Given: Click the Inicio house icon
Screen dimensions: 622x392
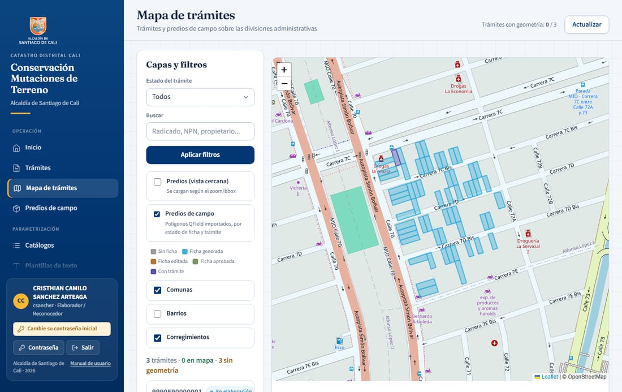Looking at the screenshot, I should pos(16,148).
